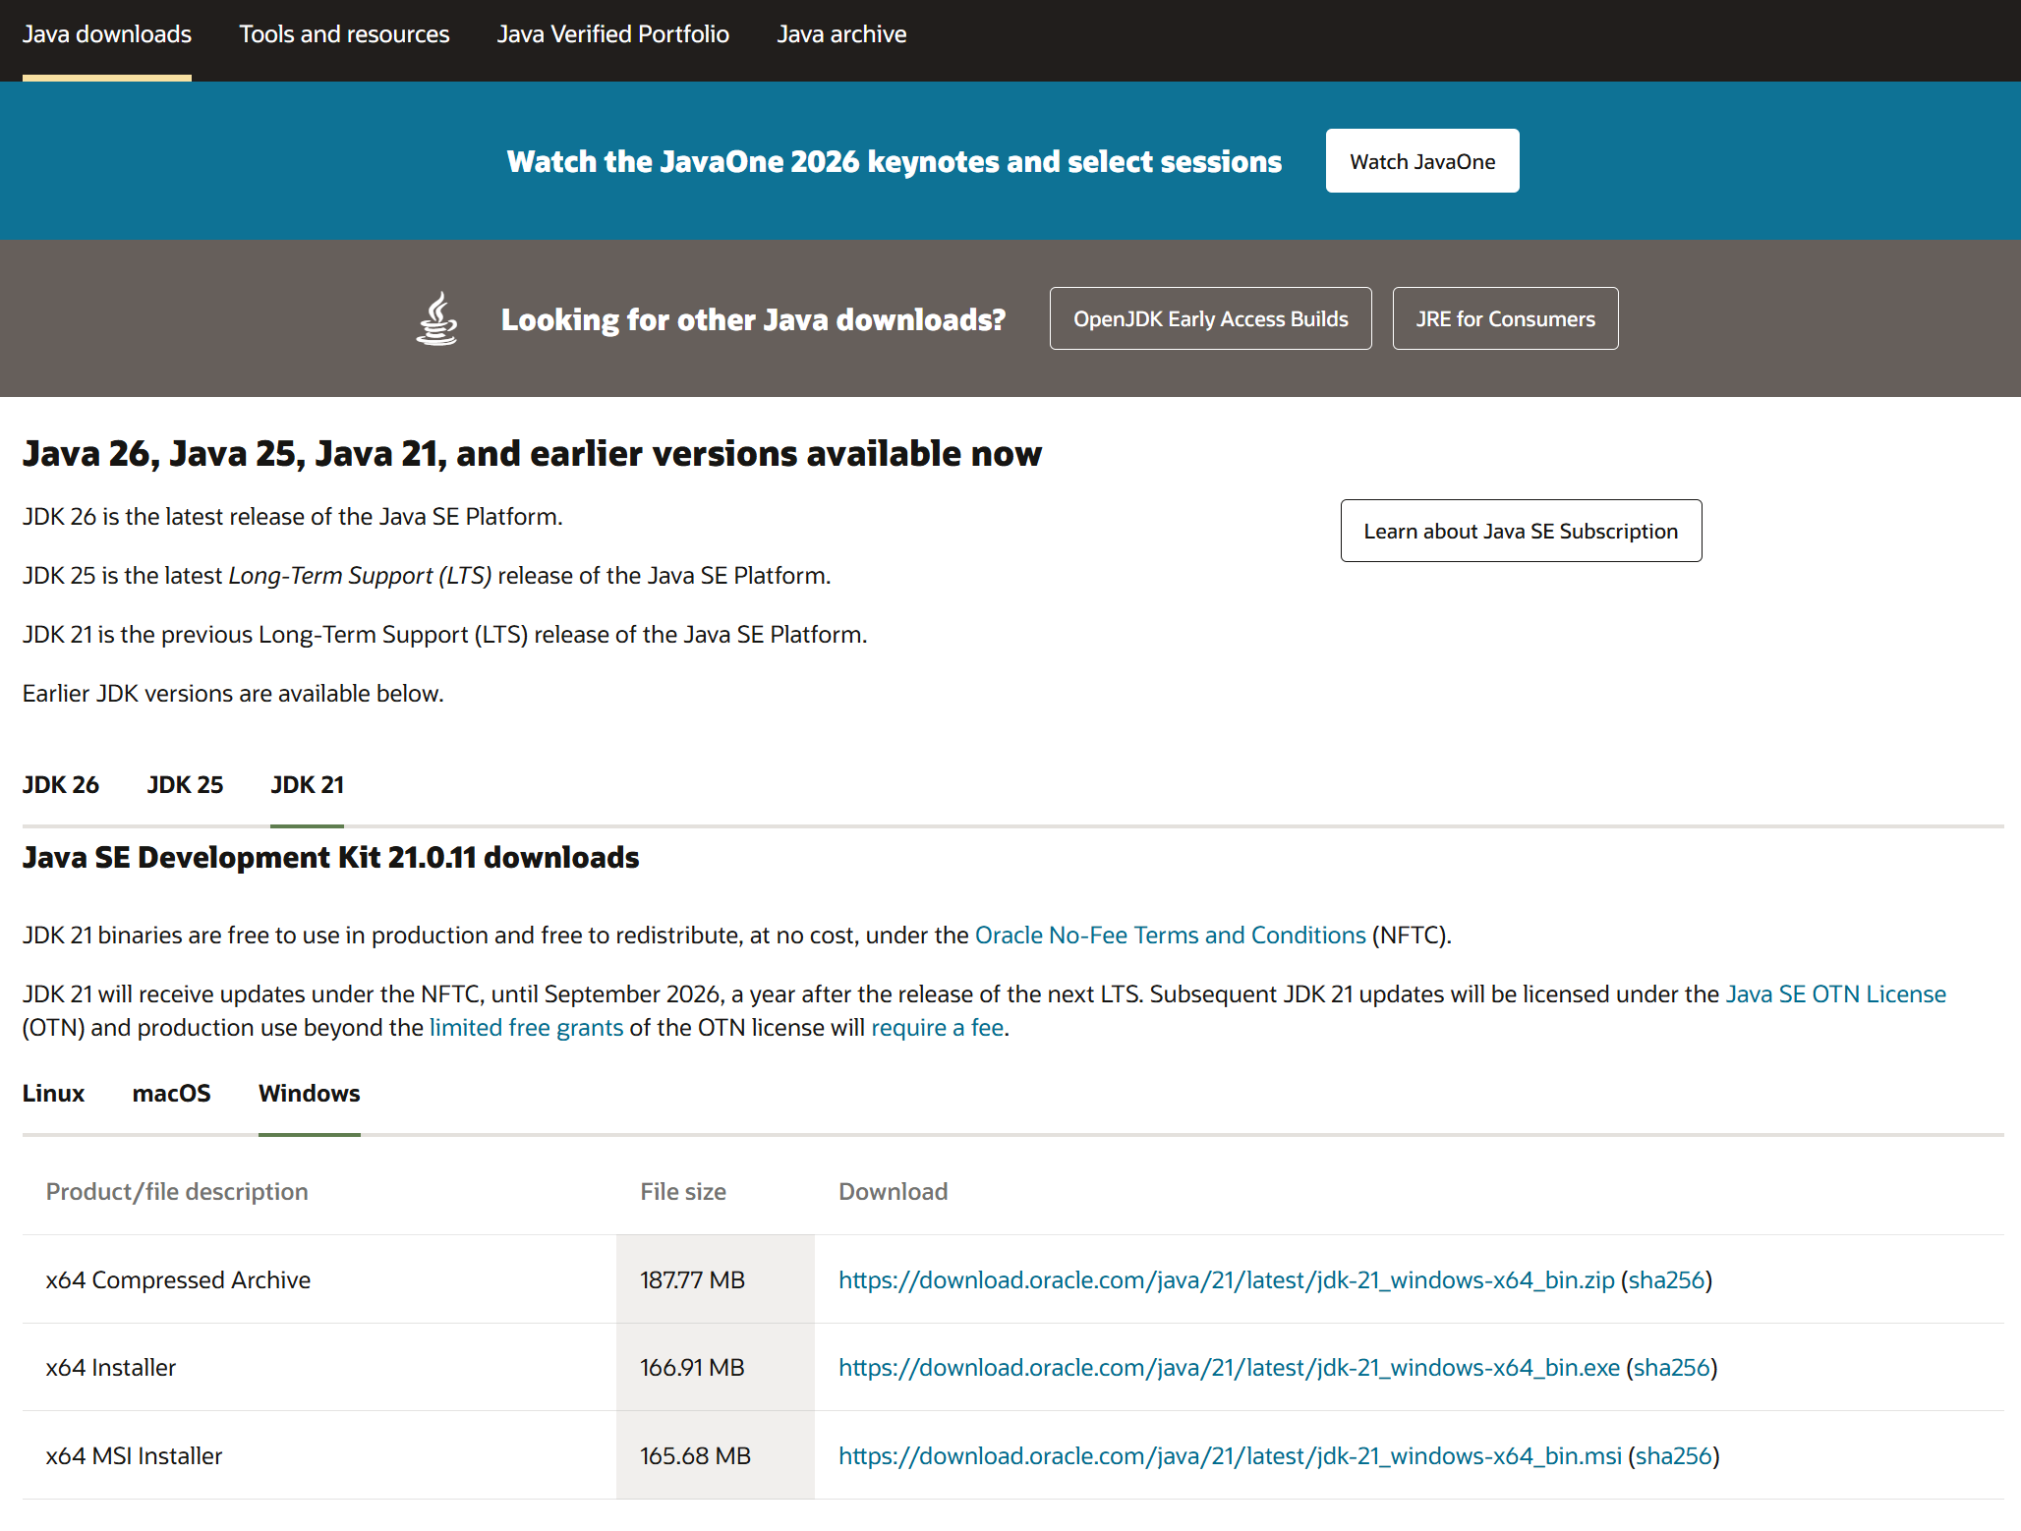The height and width of the screenshot is (1531, 2021).
Task: Click JRE for Consumers button
Action: click(1506, 318)
